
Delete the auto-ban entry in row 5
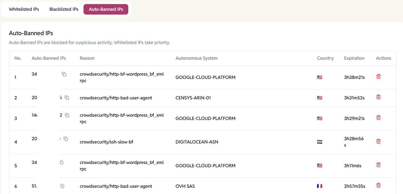[379, 165]
